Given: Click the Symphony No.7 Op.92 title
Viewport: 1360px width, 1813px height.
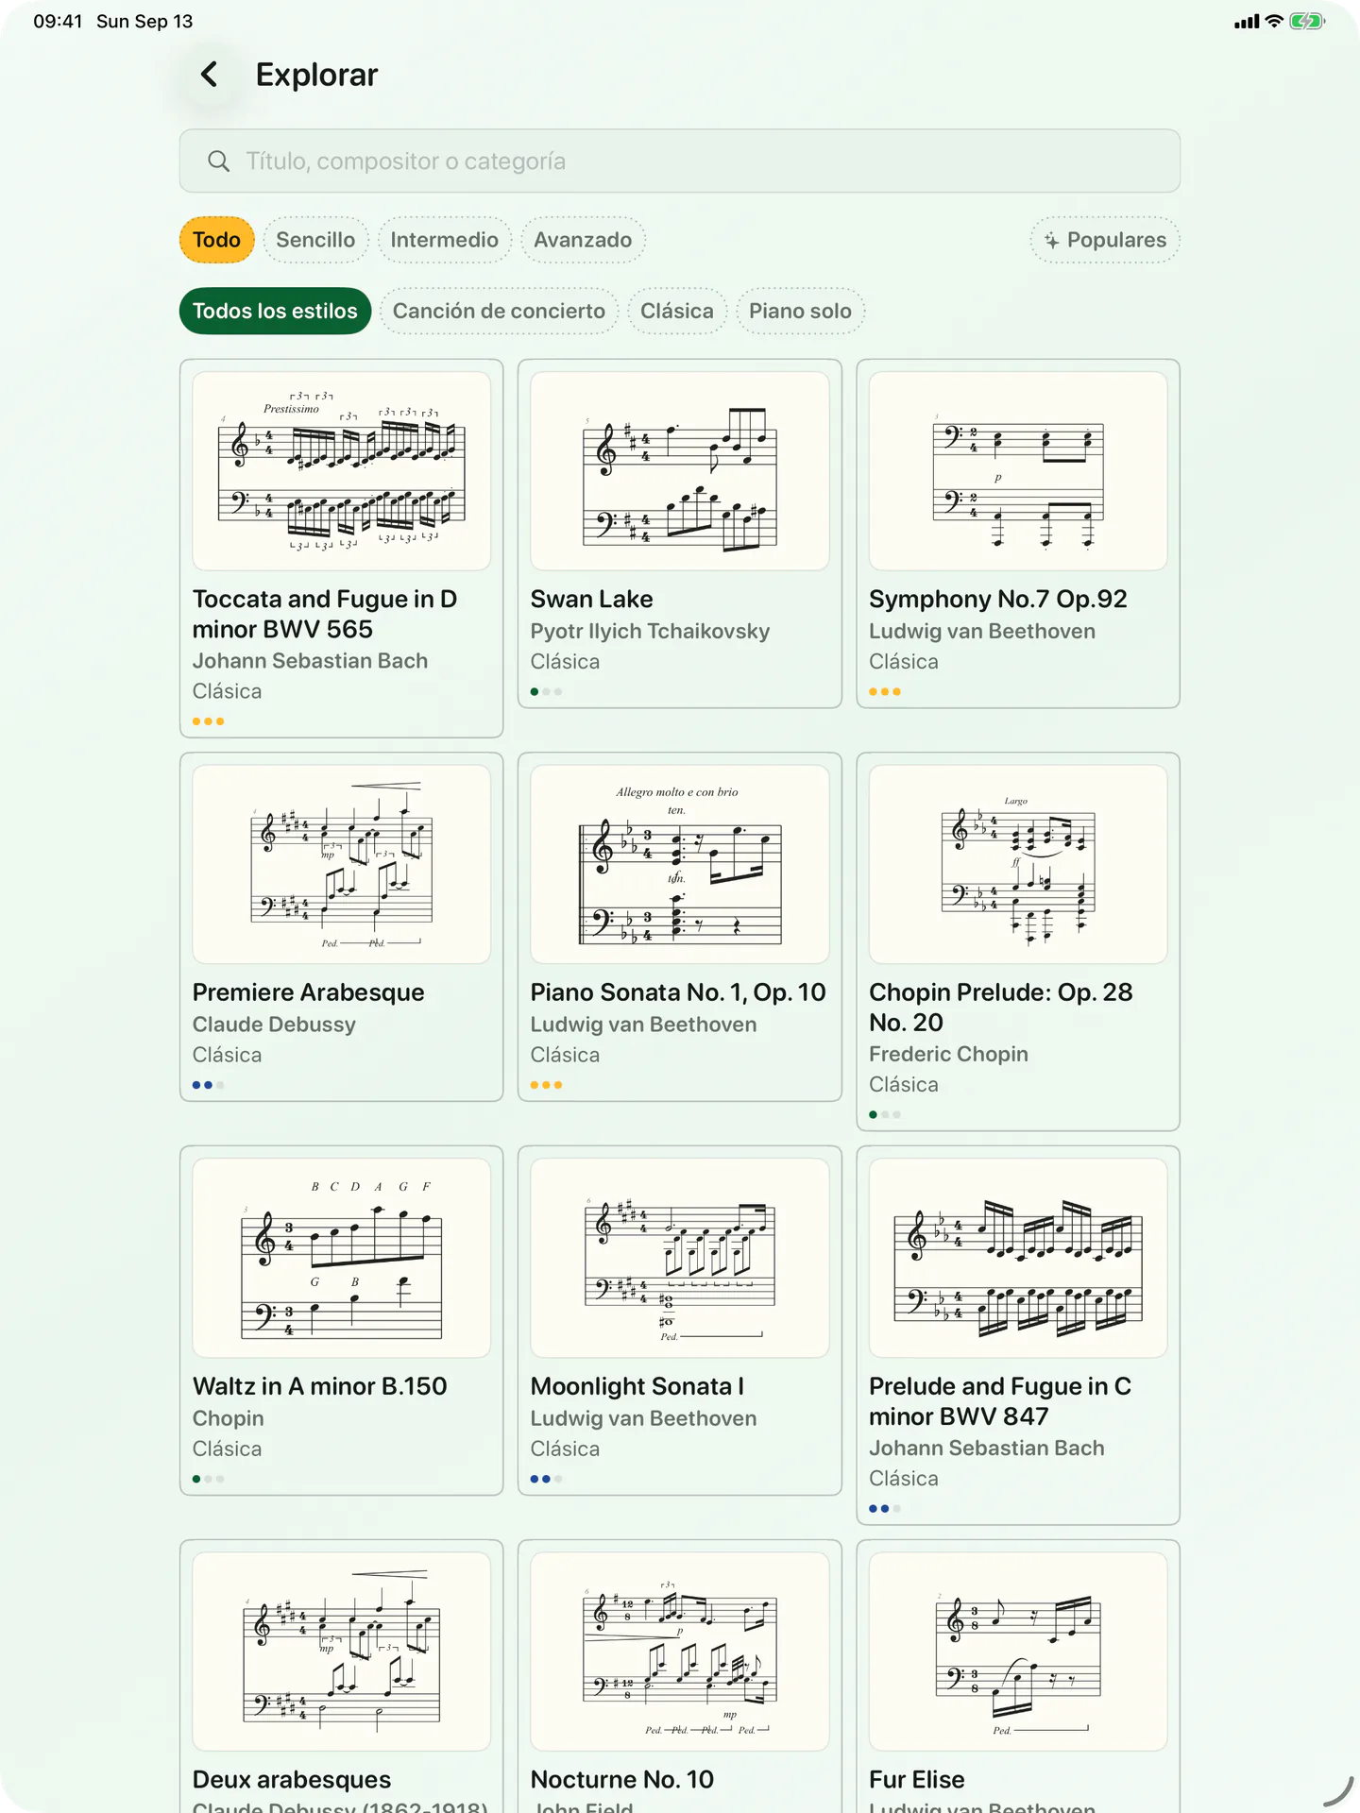Looking at the screenshot, I should pyautogui.click(x=998, y=599).
